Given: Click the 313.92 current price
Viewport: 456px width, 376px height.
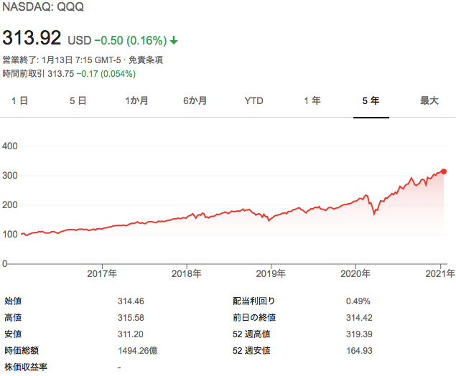Looking at the screenshot, I should 32,38.
